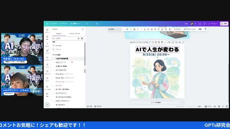Open the Elements panel in the sidebar

pyautogui.click(x=47, y=38)
